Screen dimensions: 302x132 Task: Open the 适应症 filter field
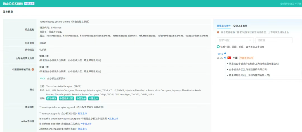tap(273, 40)
